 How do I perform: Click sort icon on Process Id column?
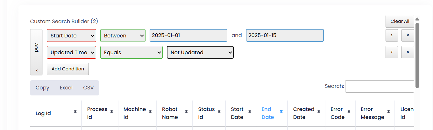112,112
